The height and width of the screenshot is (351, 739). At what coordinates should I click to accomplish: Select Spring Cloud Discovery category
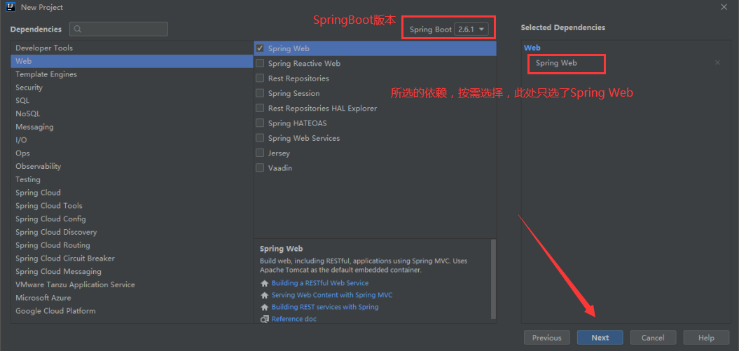(132, 233)
